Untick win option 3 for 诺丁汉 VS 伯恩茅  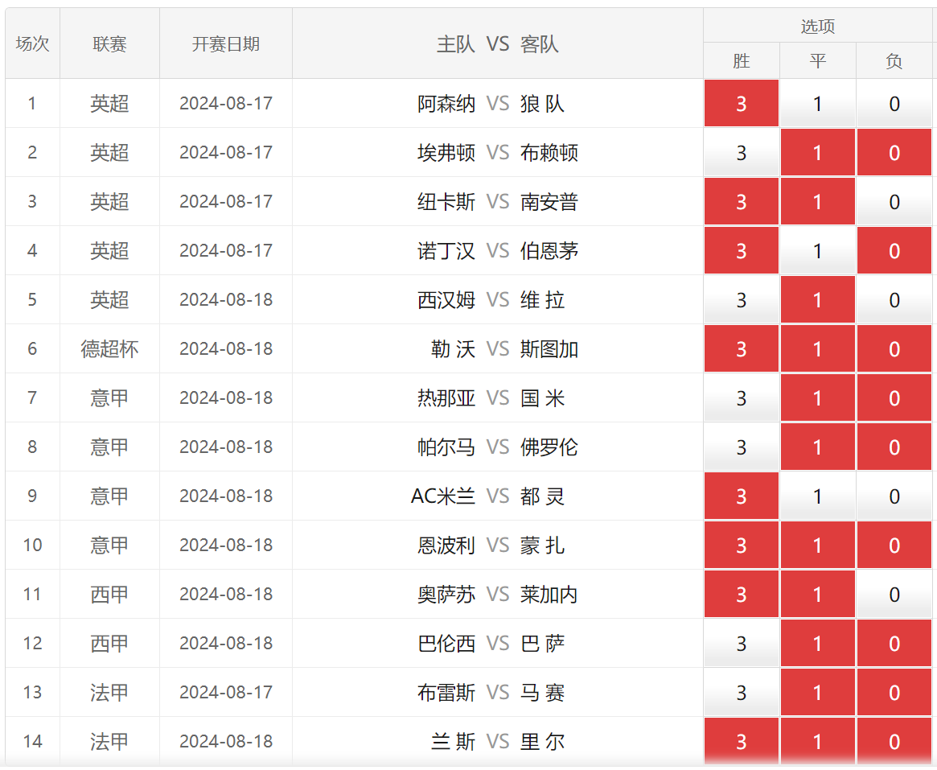tap(741, 250)
